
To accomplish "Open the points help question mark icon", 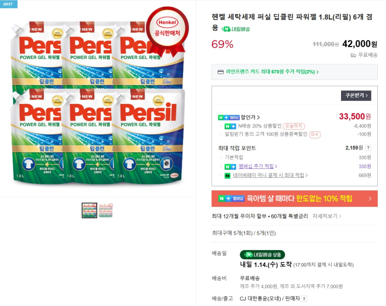I will tap(368, 148).
